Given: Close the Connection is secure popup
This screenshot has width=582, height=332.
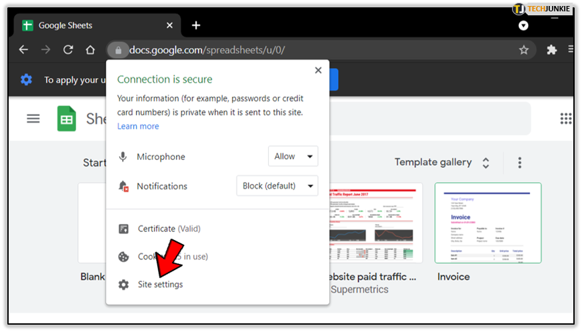Looking at the screenshot, I should click(318, 70).
